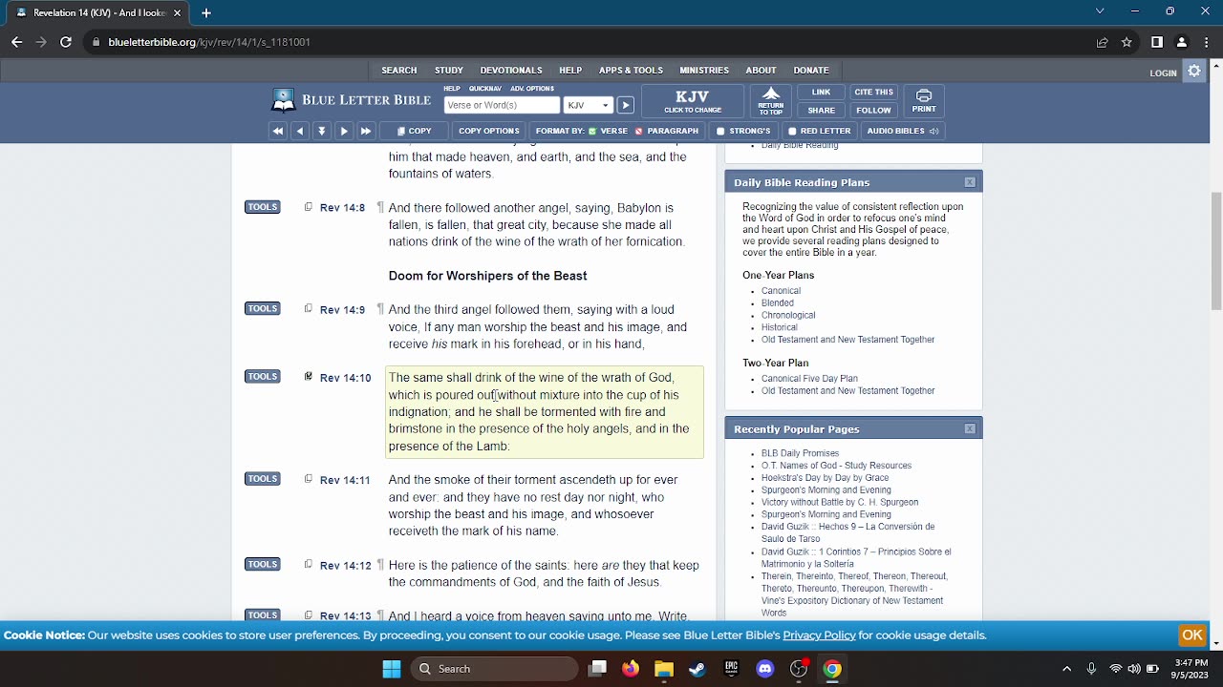Click KJV Click to Change button
Viewport: 1223px width, 687px height.
click(693, 100)
